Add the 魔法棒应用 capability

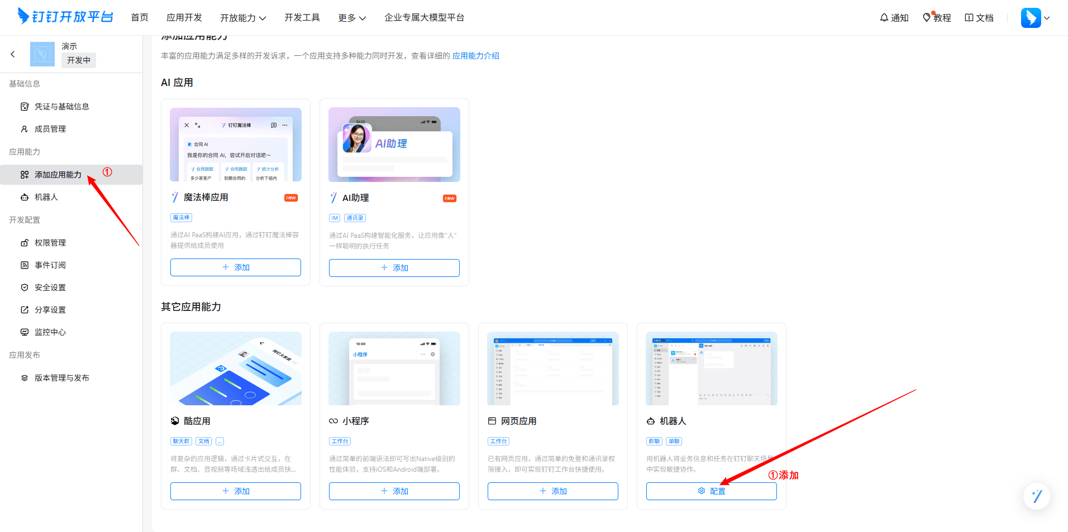click(235, 267)
